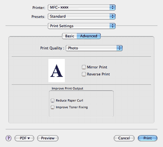Click the Preview button

tap(48, 138)
